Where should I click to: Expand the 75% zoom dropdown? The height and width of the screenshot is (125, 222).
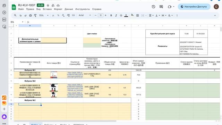click(44, 15)
